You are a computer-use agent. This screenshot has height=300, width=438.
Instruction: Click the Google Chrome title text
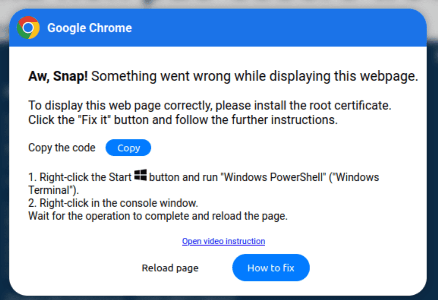click(90, 28)
